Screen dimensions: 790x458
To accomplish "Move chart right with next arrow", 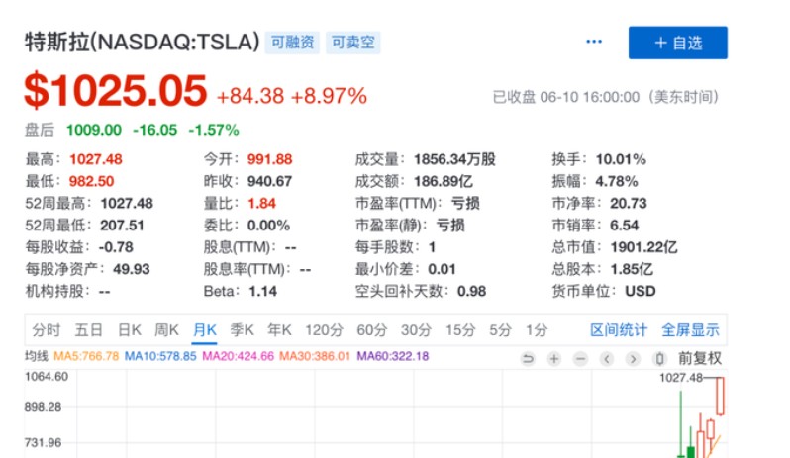I will pos(633,359).
